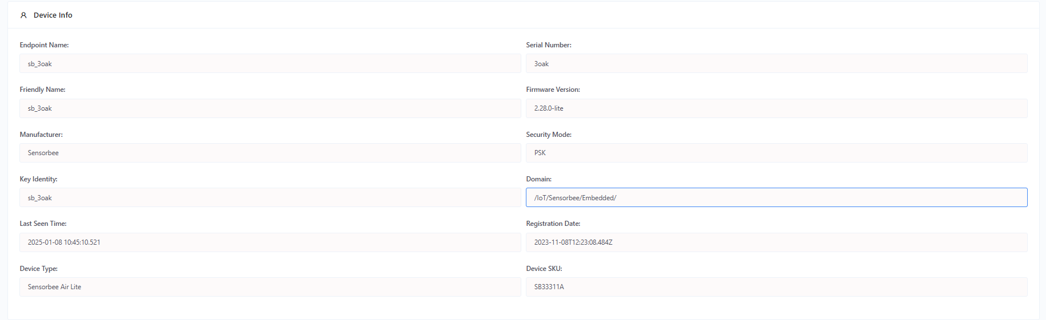The height and width of the screenshot is (320, 1046).
Task: Click the Device Info user icon
Action: 23,15
